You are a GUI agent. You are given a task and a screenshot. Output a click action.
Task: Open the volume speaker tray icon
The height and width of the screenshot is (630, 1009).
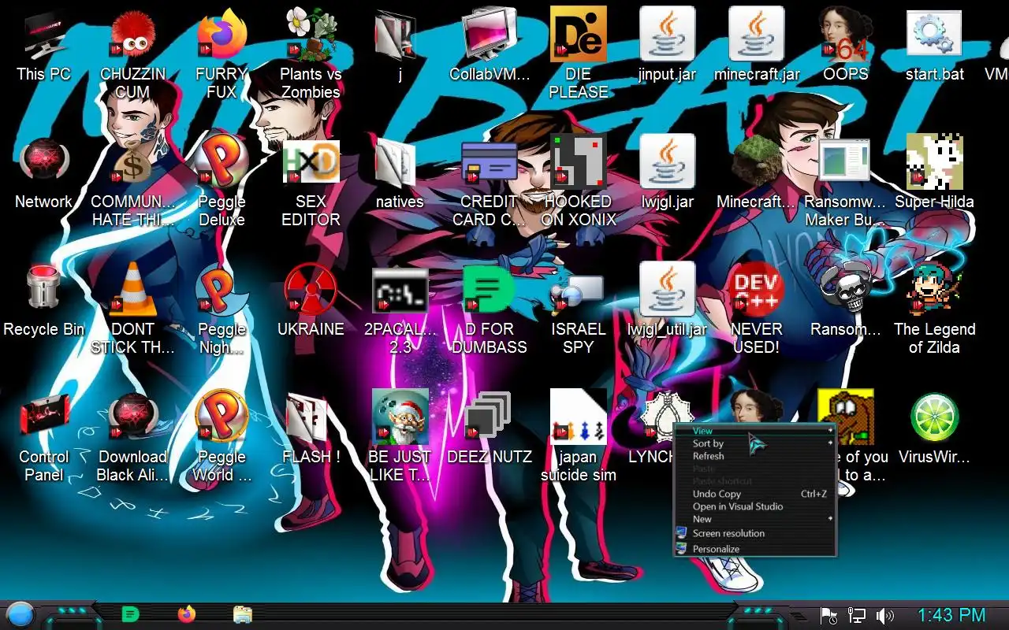point(885,615)
